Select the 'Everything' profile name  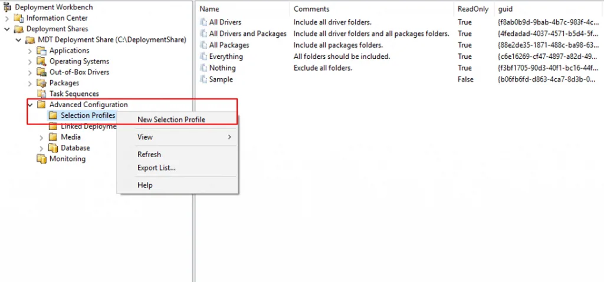[x=226, y=57]
